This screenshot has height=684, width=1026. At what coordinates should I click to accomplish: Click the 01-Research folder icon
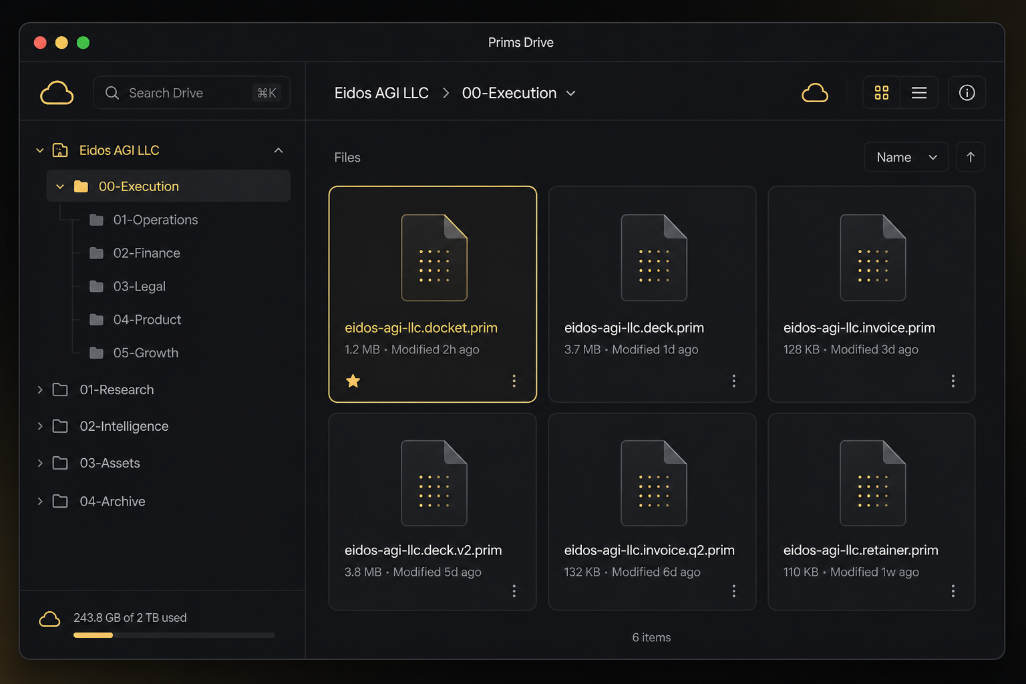[60, 389]
